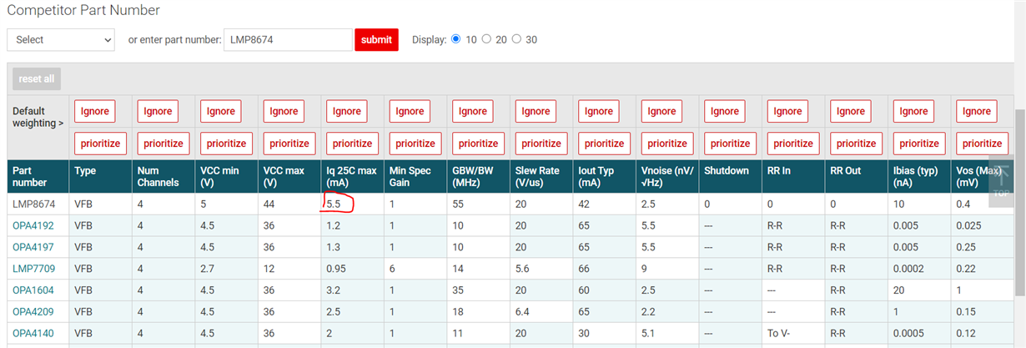This screenshot has height=348, width=1026.
Task: Prioritize the Num Channels column
Action: pos(163,143)
